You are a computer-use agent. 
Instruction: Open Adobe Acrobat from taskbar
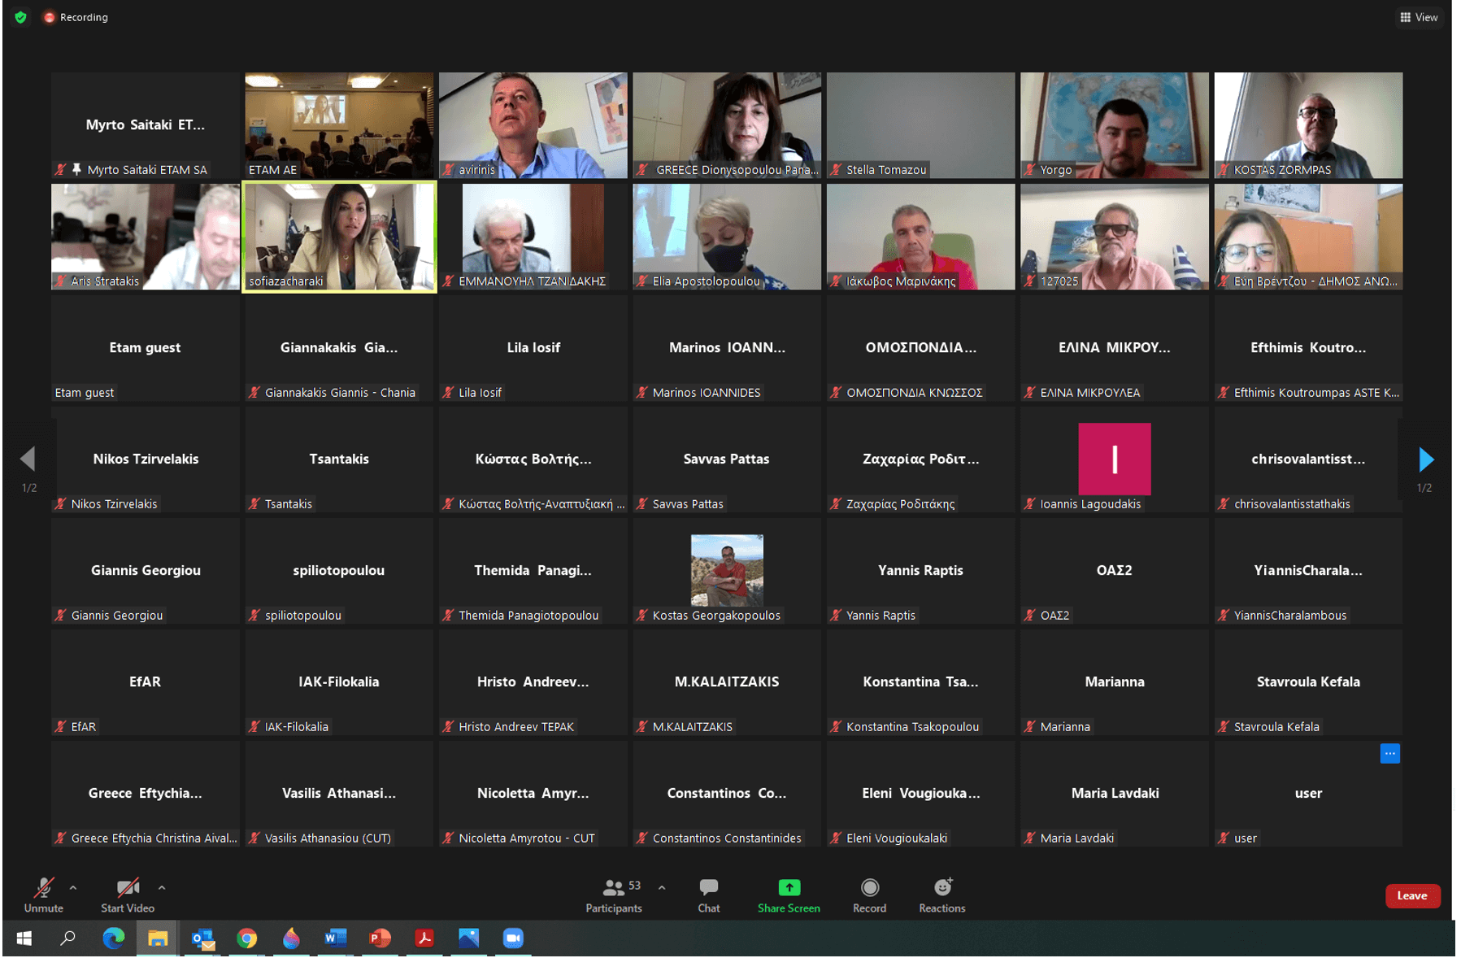[x=424, y=938]
